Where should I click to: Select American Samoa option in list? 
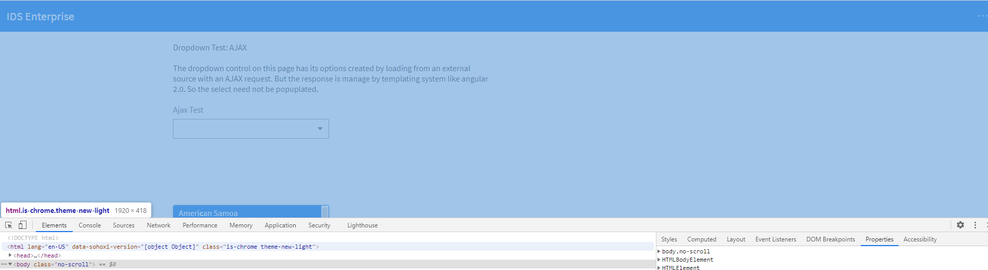coord(247,212)
